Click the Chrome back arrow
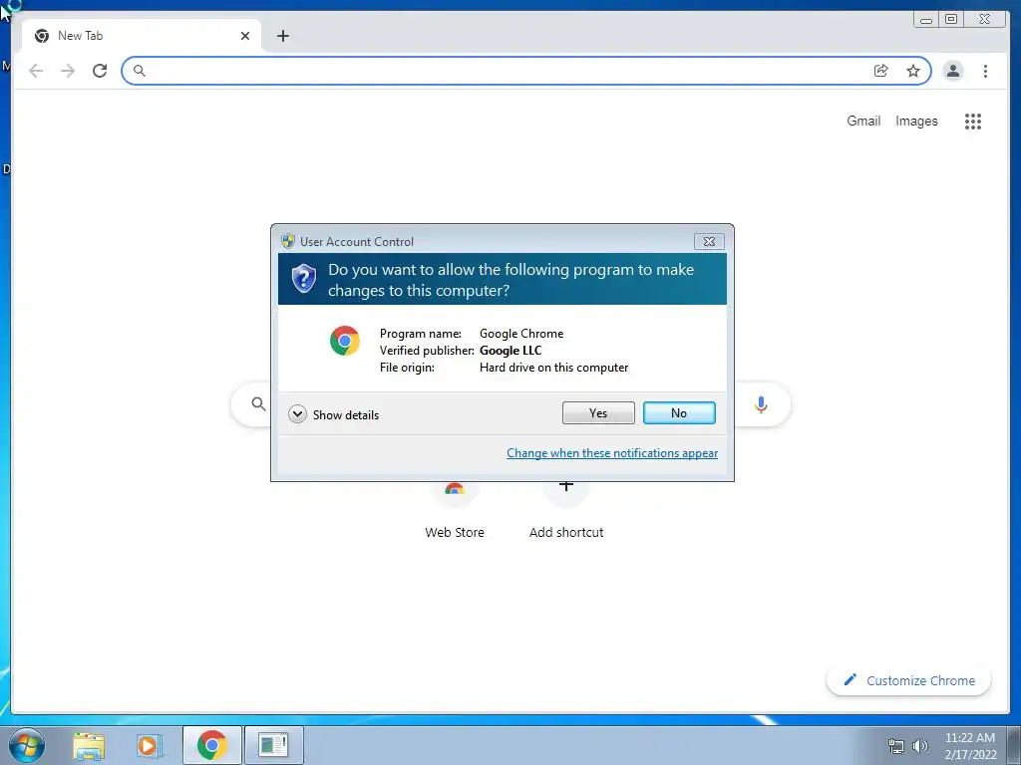The image size is (1021, 765). [x=36, y=71]
